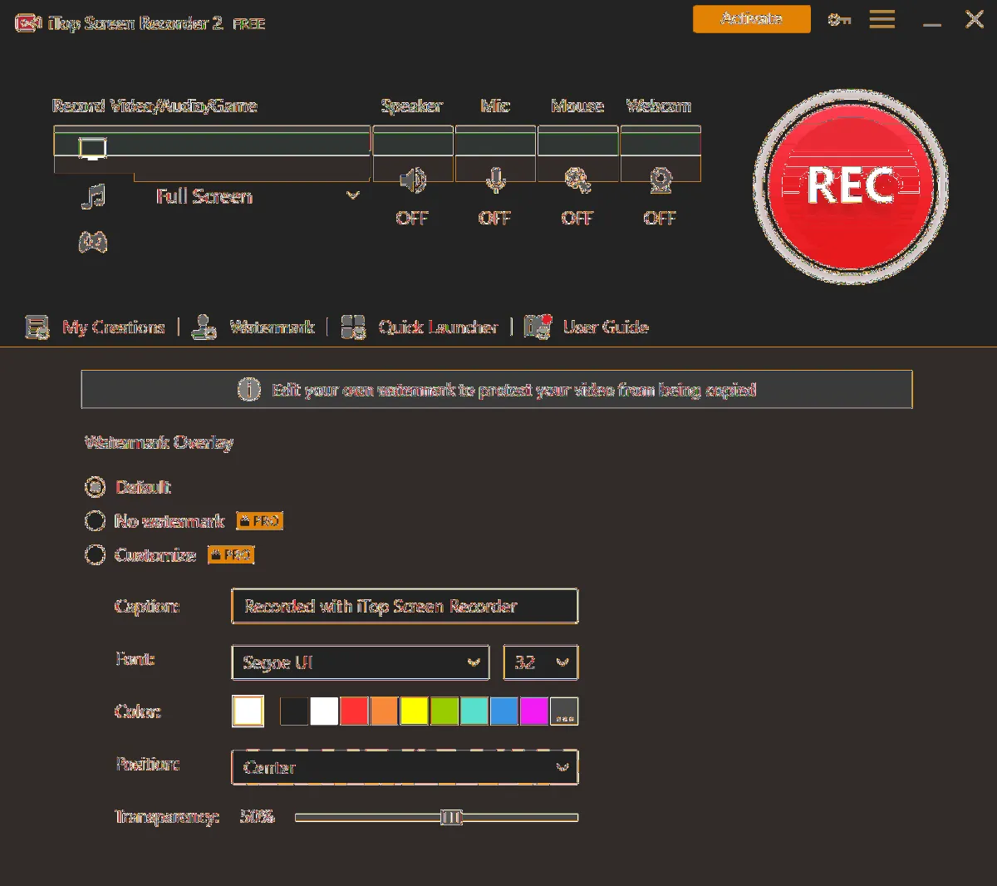The width and height of the screenshot is (997, 886).
Task: Click the User Guide icon
Action: pos(538,327)
